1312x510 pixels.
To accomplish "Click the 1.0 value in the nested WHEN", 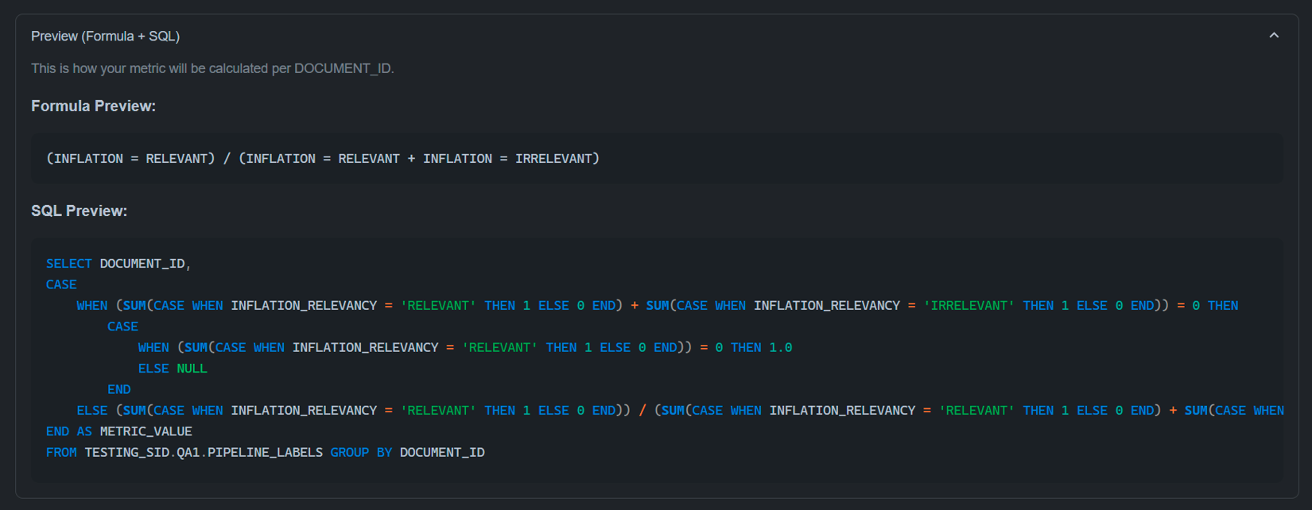I will (780, 348).
